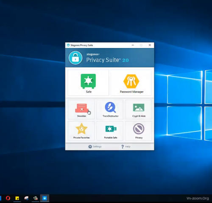Open the Safe module
Viewport: 212px width, 203px height.
click(x=88, y=83)
